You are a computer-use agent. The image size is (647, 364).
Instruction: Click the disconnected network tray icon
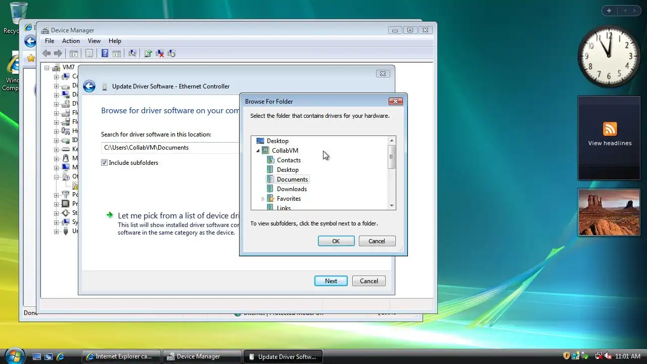[598, 356]
